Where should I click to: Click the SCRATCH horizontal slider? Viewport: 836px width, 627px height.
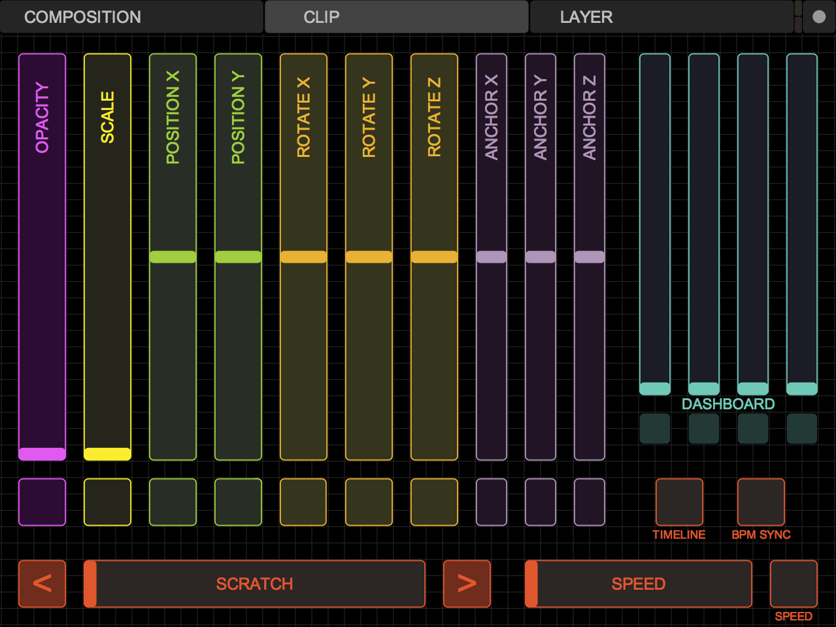click(x=254, y=583)
